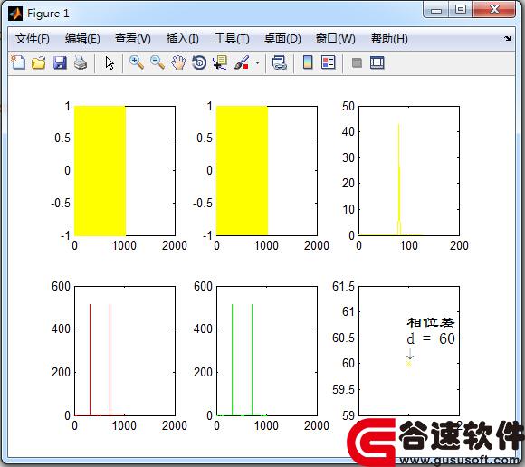Select the Zoom Out magnifier tool
525x467 pixels.
[157, 62]
